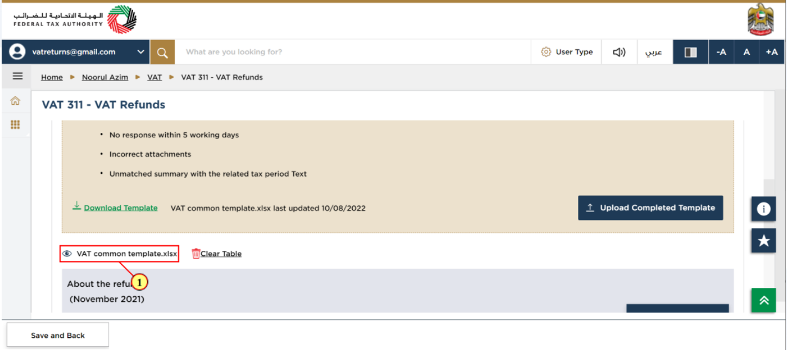Navigate to the Noorul Azim breadcrumb
The image size is (787, 350).
[105, 77]
